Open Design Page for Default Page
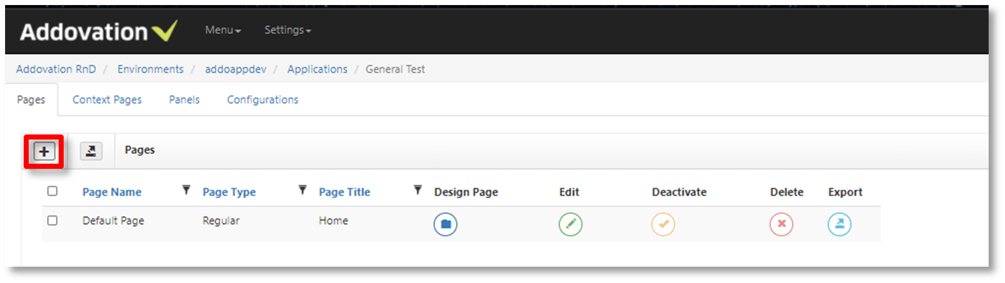Viewport: 1005px width, 283px height. coord(445,224)
